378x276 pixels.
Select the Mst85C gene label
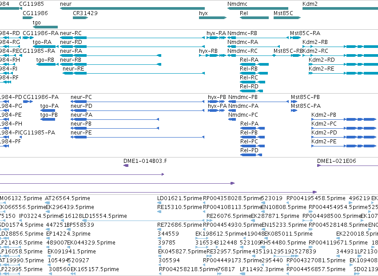tap(283, 13)
